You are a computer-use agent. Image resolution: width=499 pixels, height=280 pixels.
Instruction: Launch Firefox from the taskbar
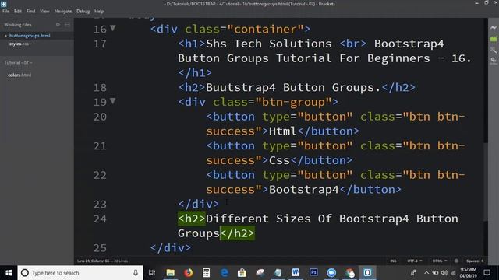point(189,273)
